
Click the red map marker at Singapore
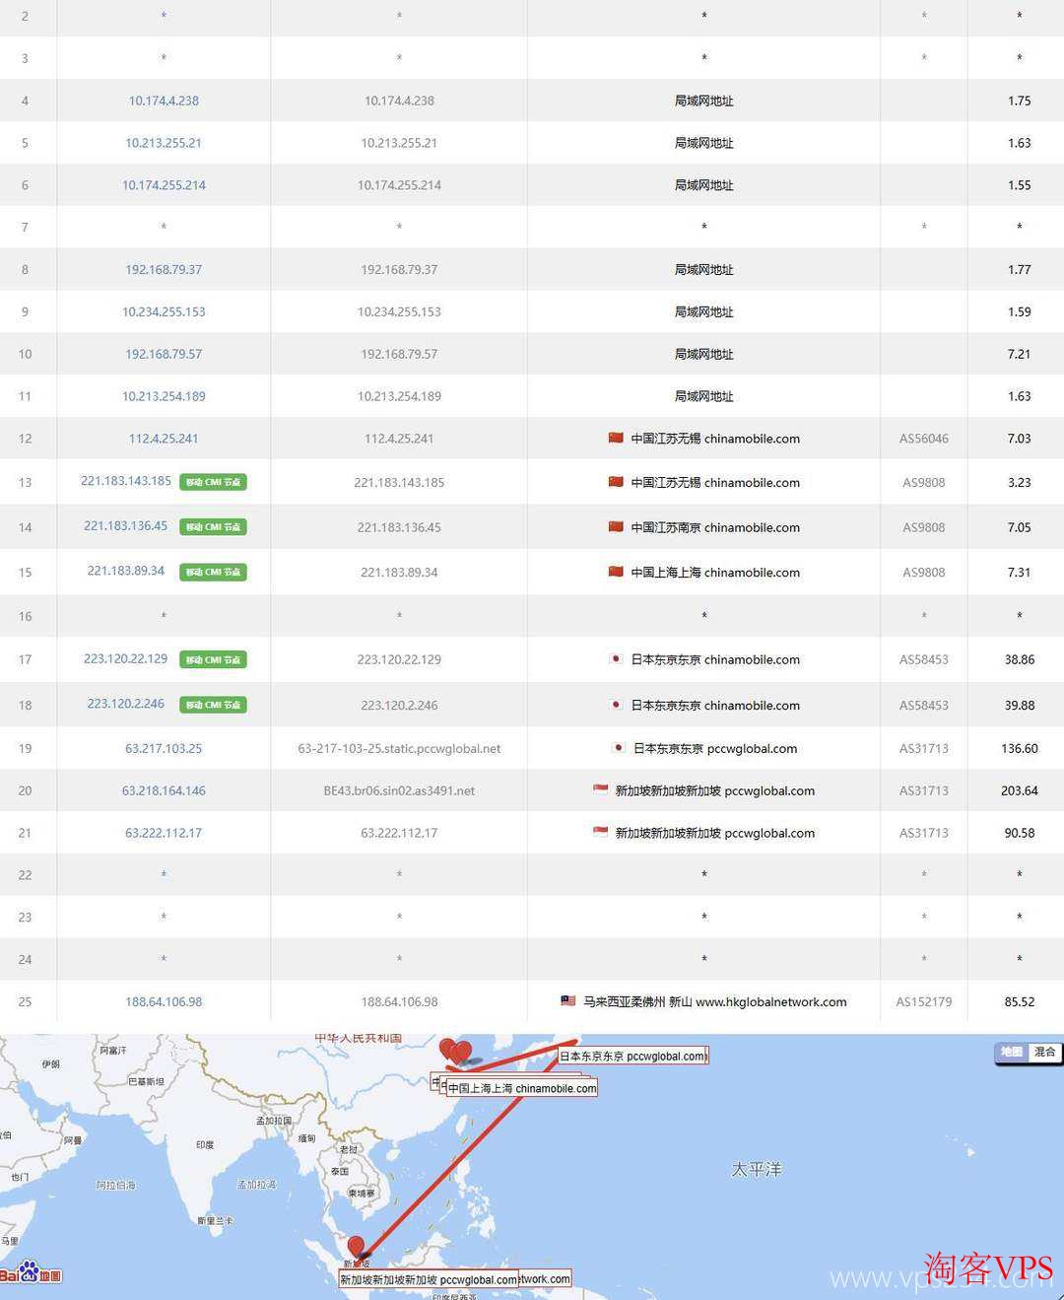point(357,1248)
